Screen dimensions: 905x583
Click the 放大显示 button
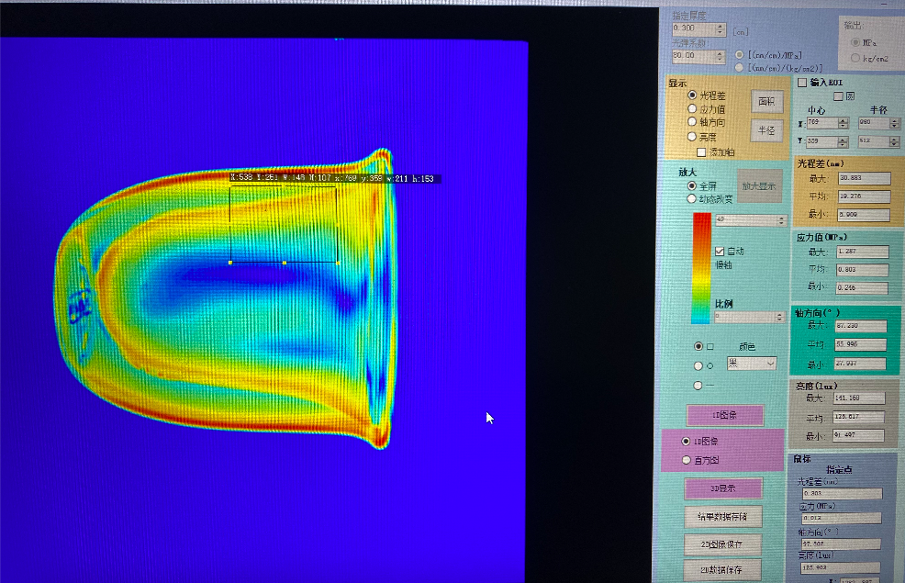click(x=758, y=185)
